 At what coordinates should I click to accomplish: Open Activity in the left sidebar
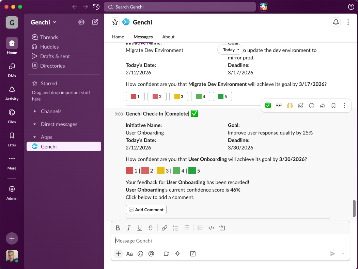coord(12,93)
